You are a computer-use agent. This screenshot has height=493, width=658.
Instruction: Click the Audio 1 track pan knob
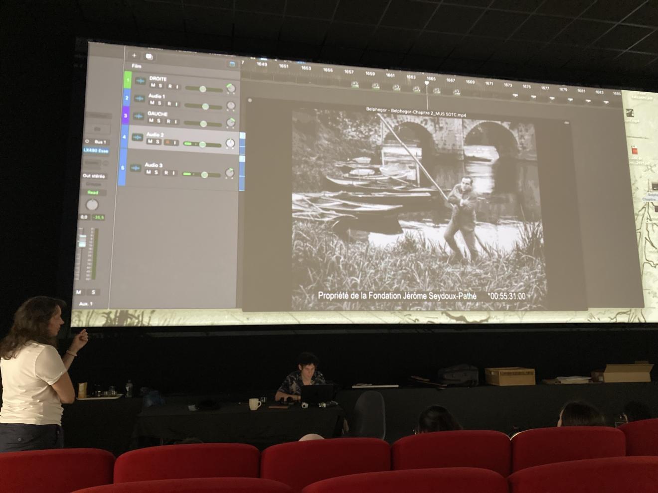click(231, 106)
